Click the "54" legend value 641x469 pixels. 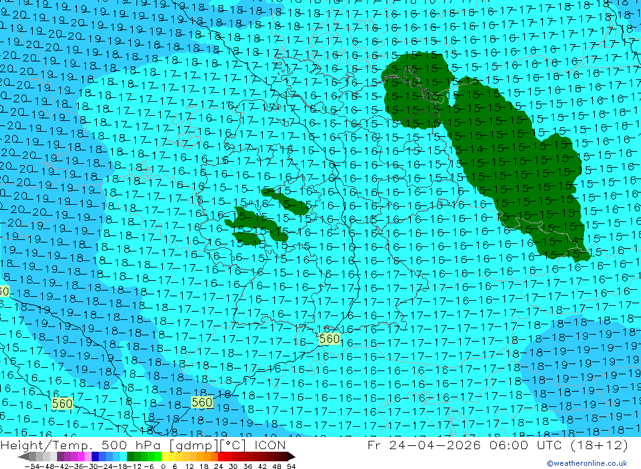tap(291, 466)
